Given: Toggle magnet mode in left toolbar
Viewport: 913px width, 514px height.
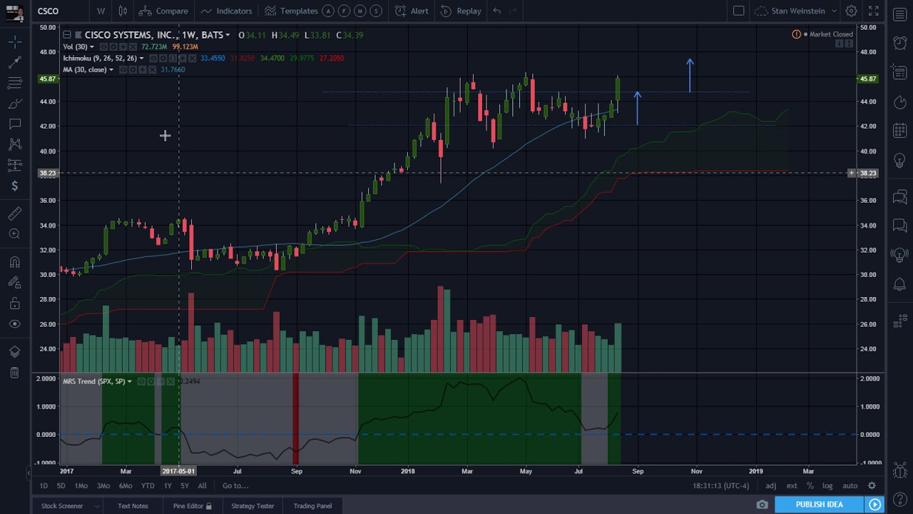Looking at the screenshot, I should point(14,262).
